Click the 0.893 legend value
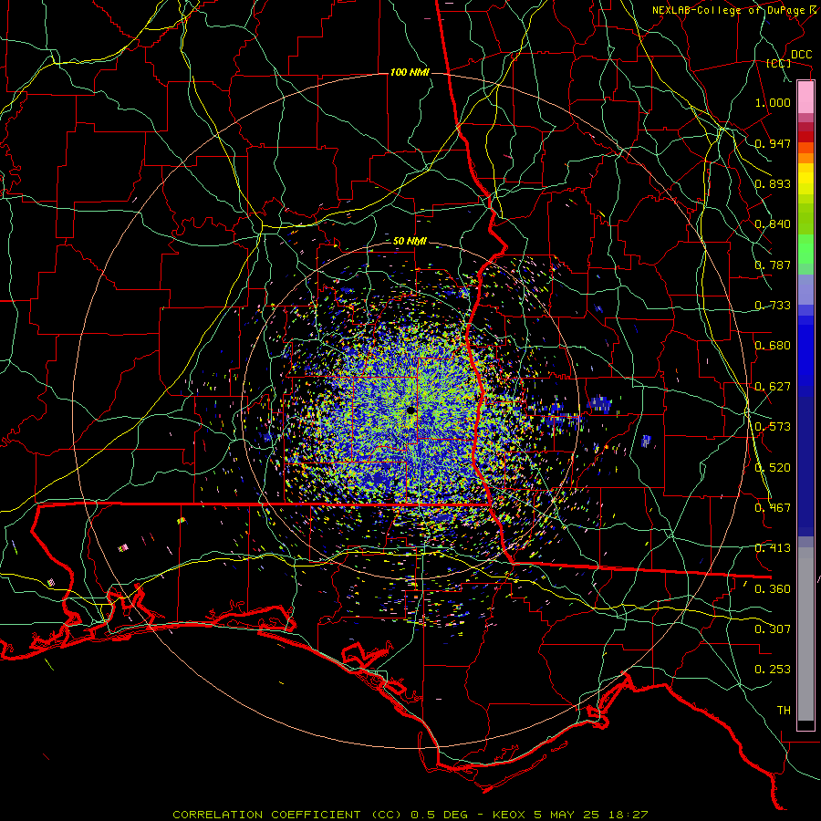Viewport: 821px width, 821px height. (773, 183)
